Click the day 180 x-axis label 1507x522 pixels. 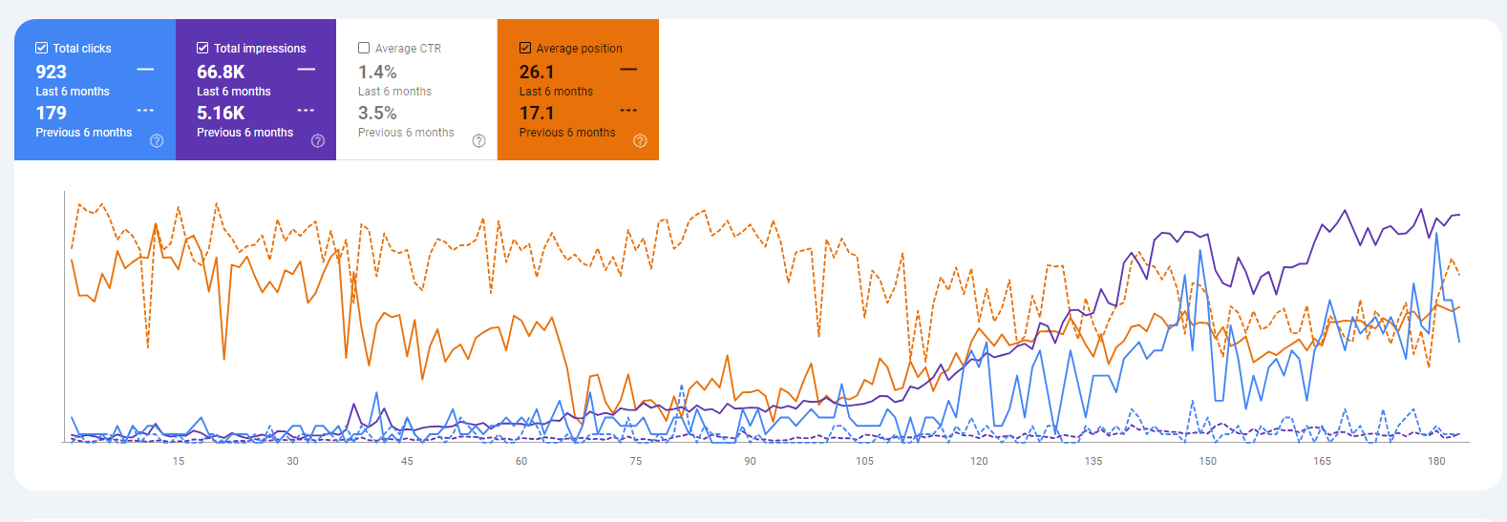point(1436,461)
